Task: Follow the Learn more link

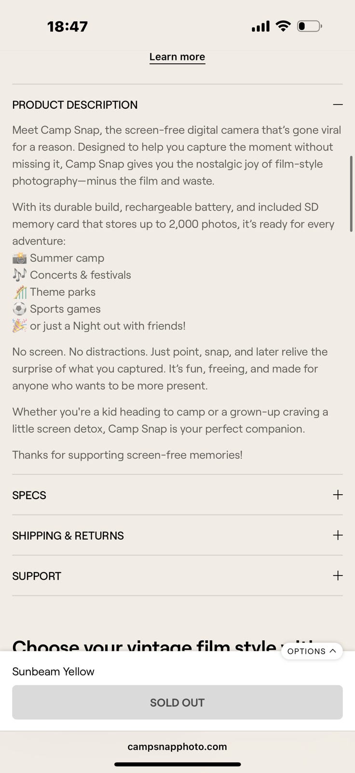Action: tap(177, 57)
